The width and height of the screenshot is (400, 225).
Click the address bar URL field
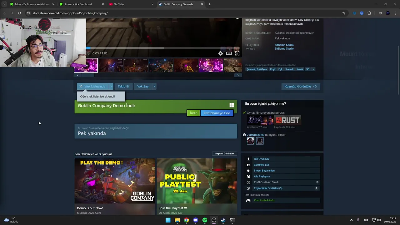(184, 13)
